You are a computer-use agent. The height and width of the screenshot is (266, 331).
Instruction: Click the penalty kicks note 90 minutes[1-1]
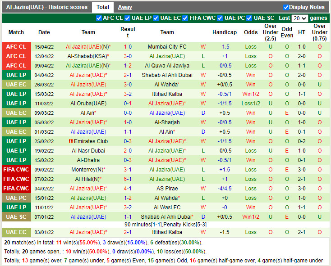point(165,225)
